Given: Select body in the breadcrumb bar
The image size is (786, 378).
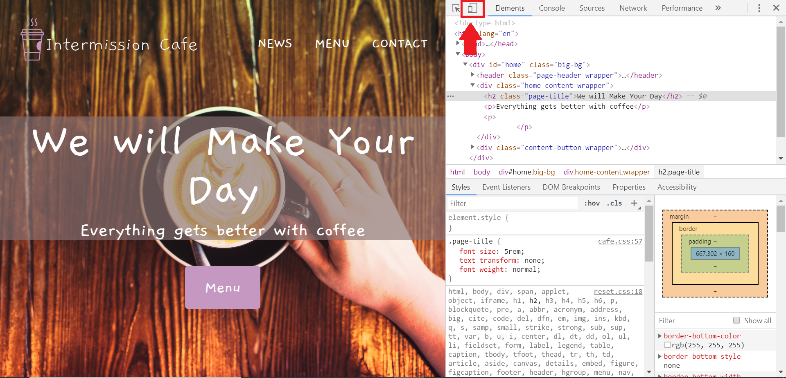Looking at the screenshot, I should click(x=481, y=172).
